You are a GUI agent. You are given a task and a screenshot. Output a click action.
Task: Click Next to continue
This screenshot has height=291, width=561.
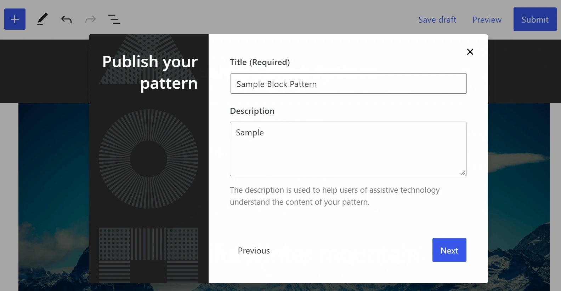[449, 250]
